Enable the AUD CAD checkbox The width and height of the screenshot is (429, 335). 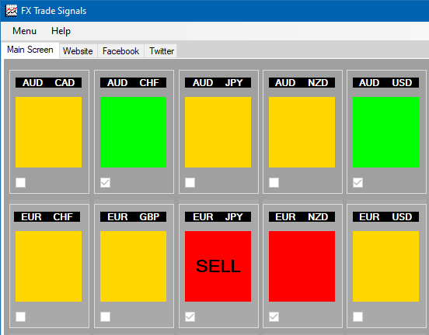coord(20,182)
